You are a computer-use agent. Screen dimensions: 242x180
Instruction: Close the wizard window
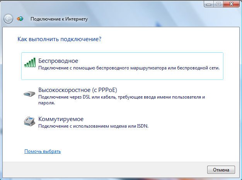(x=231, y=4)
